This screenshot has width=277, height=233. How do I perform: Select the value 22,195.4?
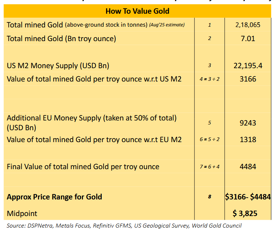click(248, 66)
